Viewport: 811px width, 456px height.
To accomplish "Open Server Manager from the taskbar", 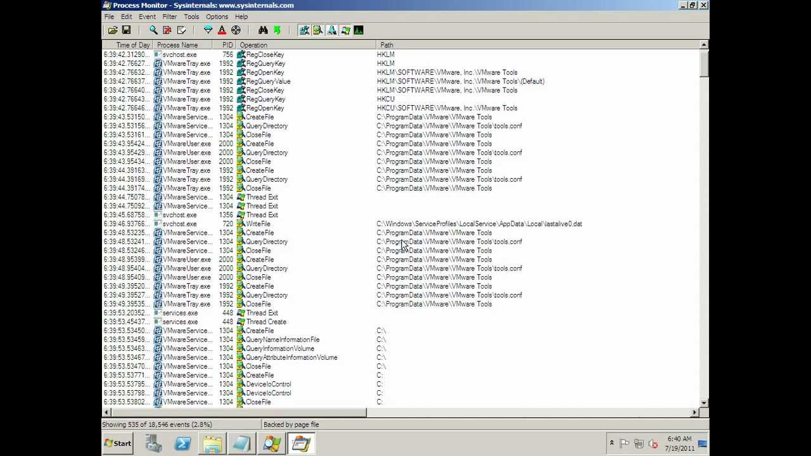I will point(153,443).
